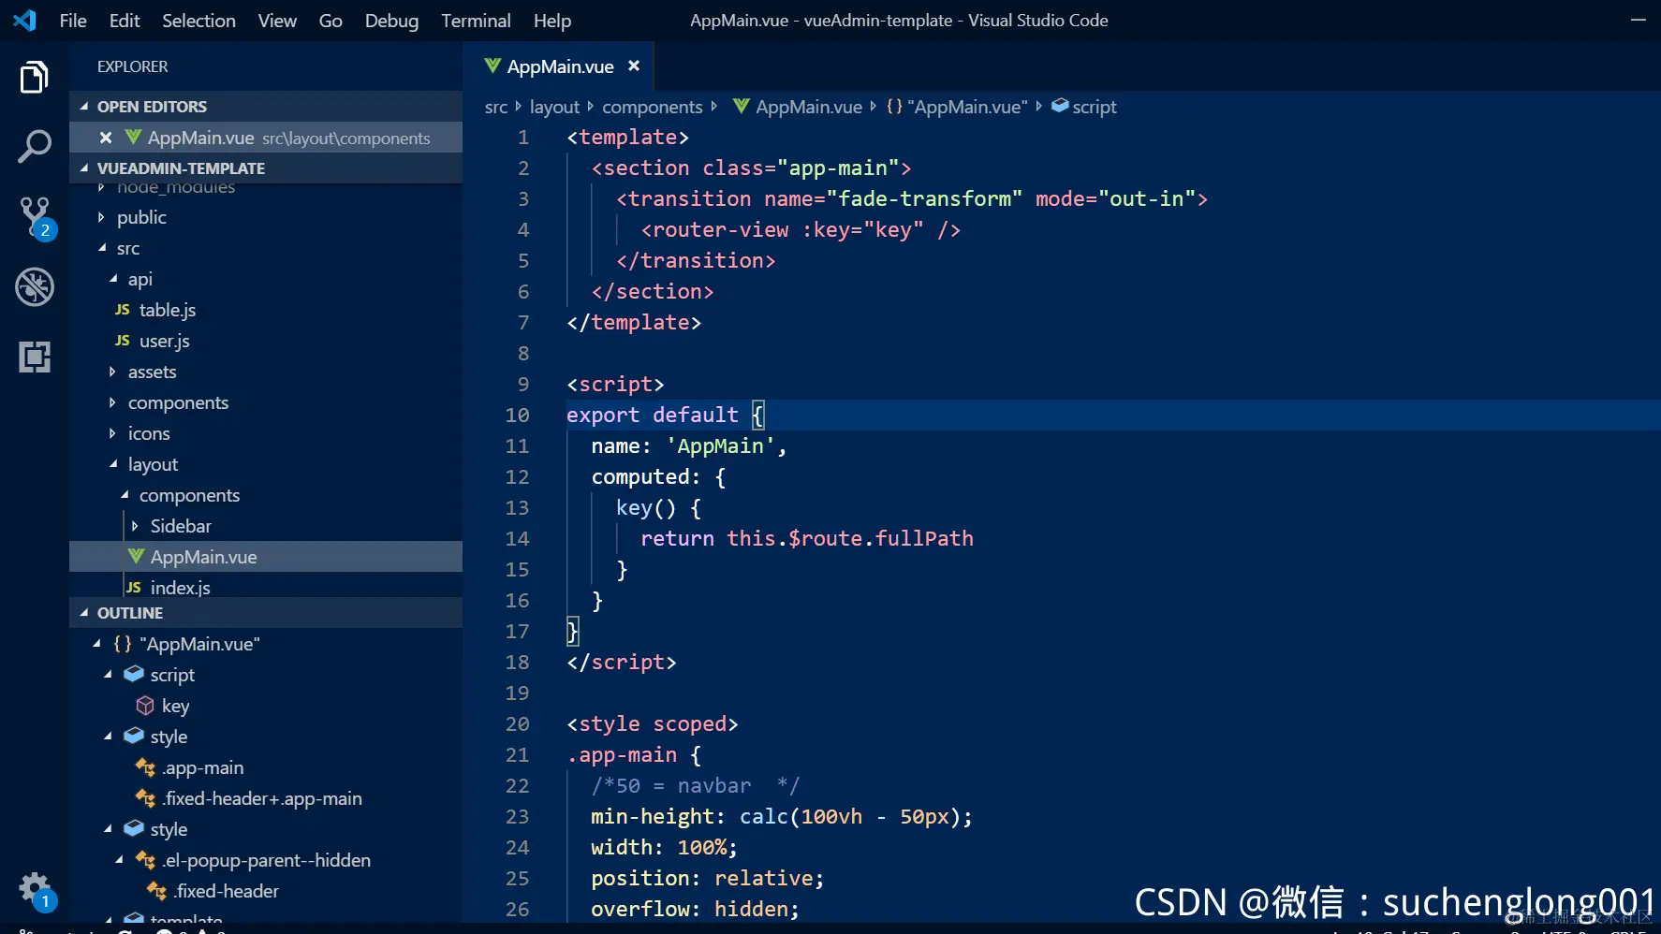Select AppMain.vue in the file tree

point(266,557)
